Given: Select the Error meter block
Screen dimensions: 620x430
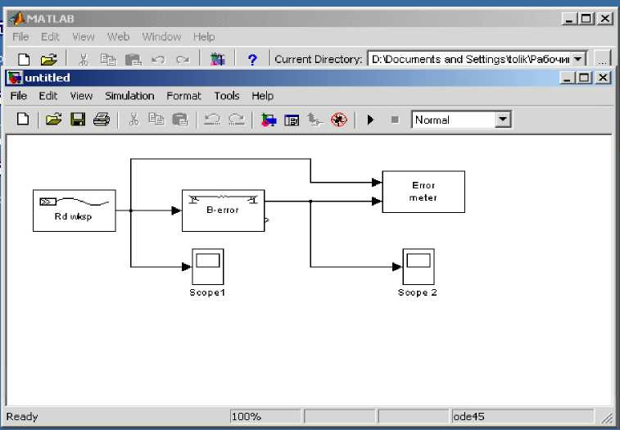Looking at the screenshot, I should (423, 192).
